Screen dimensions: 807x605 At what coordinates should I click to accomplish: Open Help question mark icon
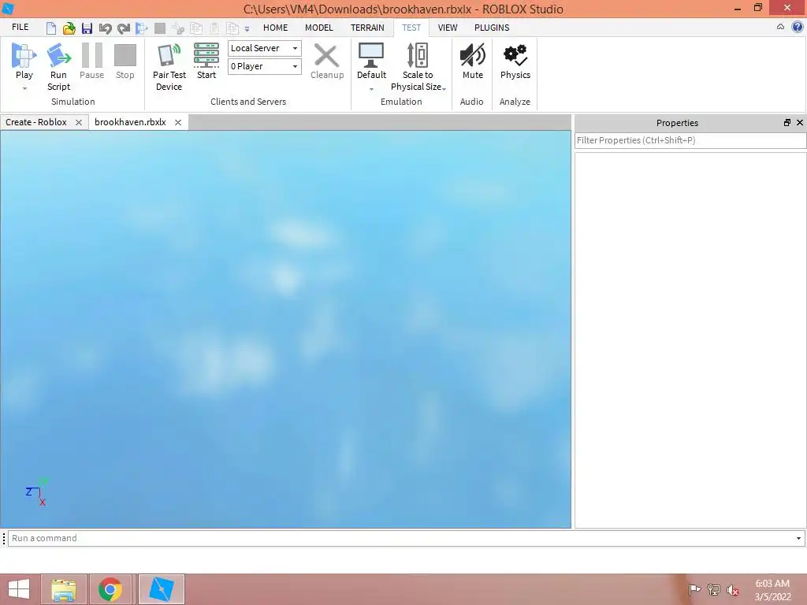[x=798, y=28]
